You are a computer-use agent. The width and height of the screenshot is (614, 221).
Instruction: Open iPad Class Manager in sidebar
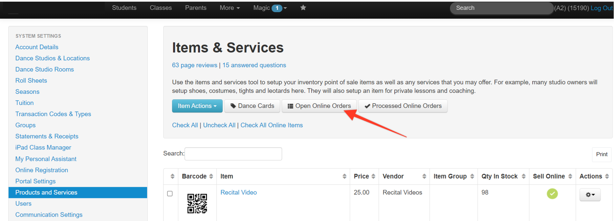point(43,148)
